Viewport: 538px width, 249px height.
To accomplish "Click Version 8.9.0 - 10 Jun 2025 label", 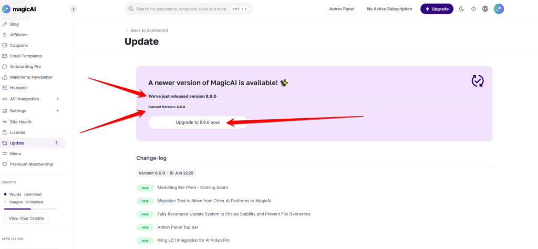I will click(166, 173).
